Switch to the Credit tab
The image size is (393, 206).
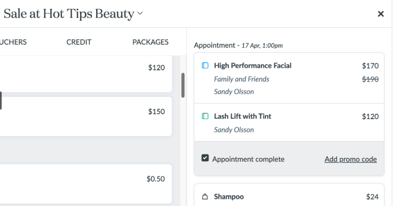point(79,42)
